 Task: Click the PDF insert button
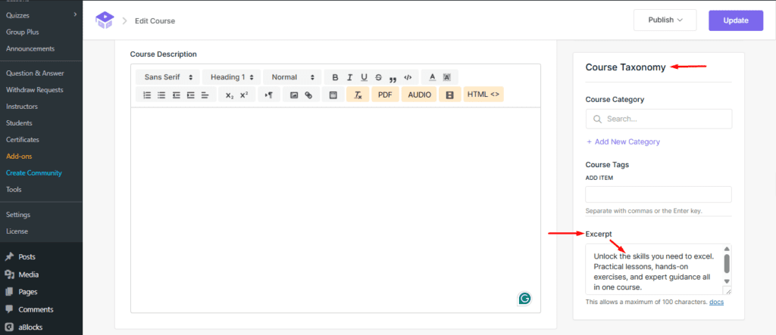tap(385, 95)
